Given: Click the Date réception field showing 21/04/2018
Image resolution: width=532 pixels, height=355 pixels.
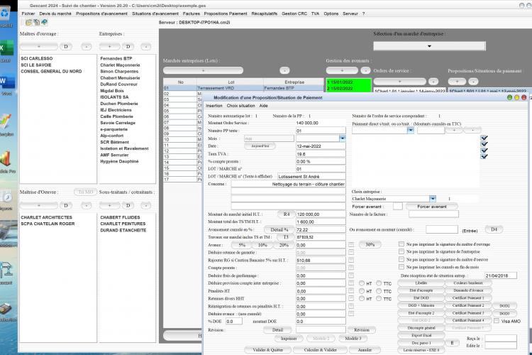Looking at the screenshot, I should coord(501,275).
